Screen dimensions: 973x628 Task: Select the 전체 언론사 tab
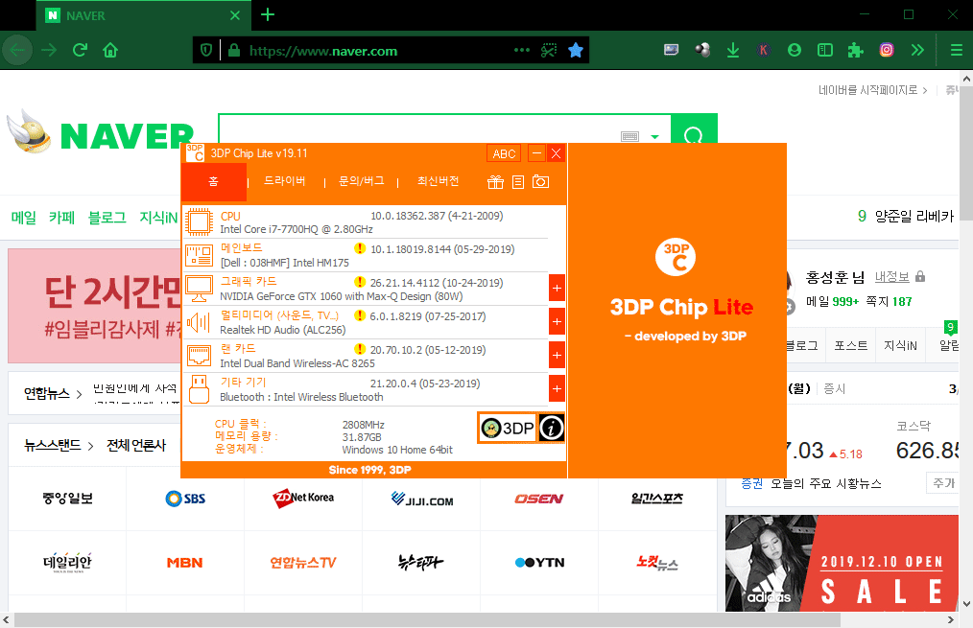point(136,445)
